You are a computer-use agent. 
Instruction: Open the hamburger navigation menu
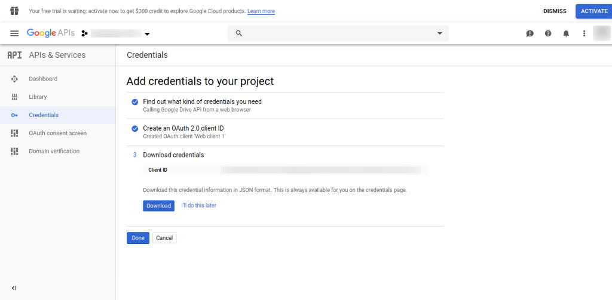(14, 33)
